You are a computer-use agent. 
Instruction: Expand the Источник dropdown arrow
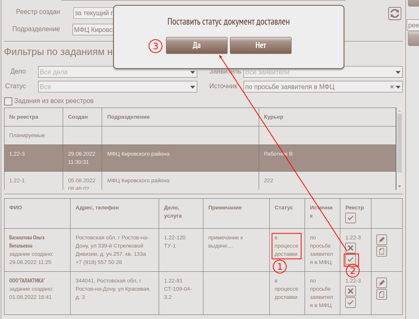398,87
